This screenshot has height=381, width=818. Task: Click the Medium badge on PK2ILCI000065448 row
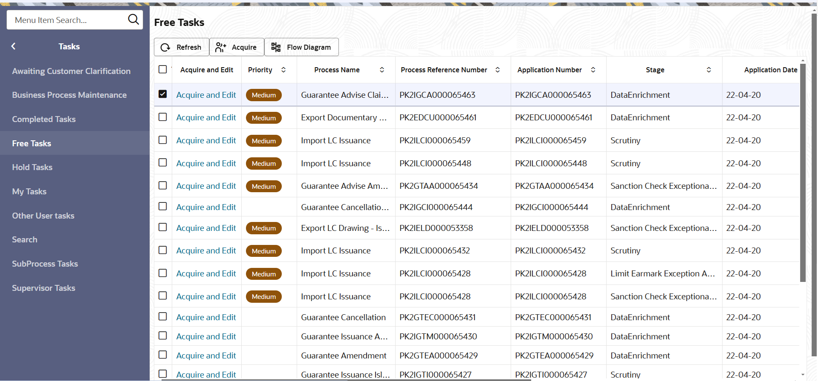click(264, 163)
